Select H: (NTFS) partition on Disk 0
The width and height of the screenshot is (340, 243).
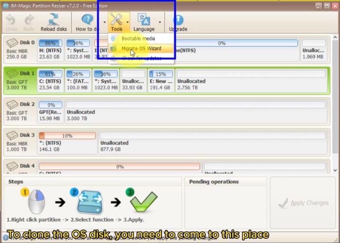(50, 50)
